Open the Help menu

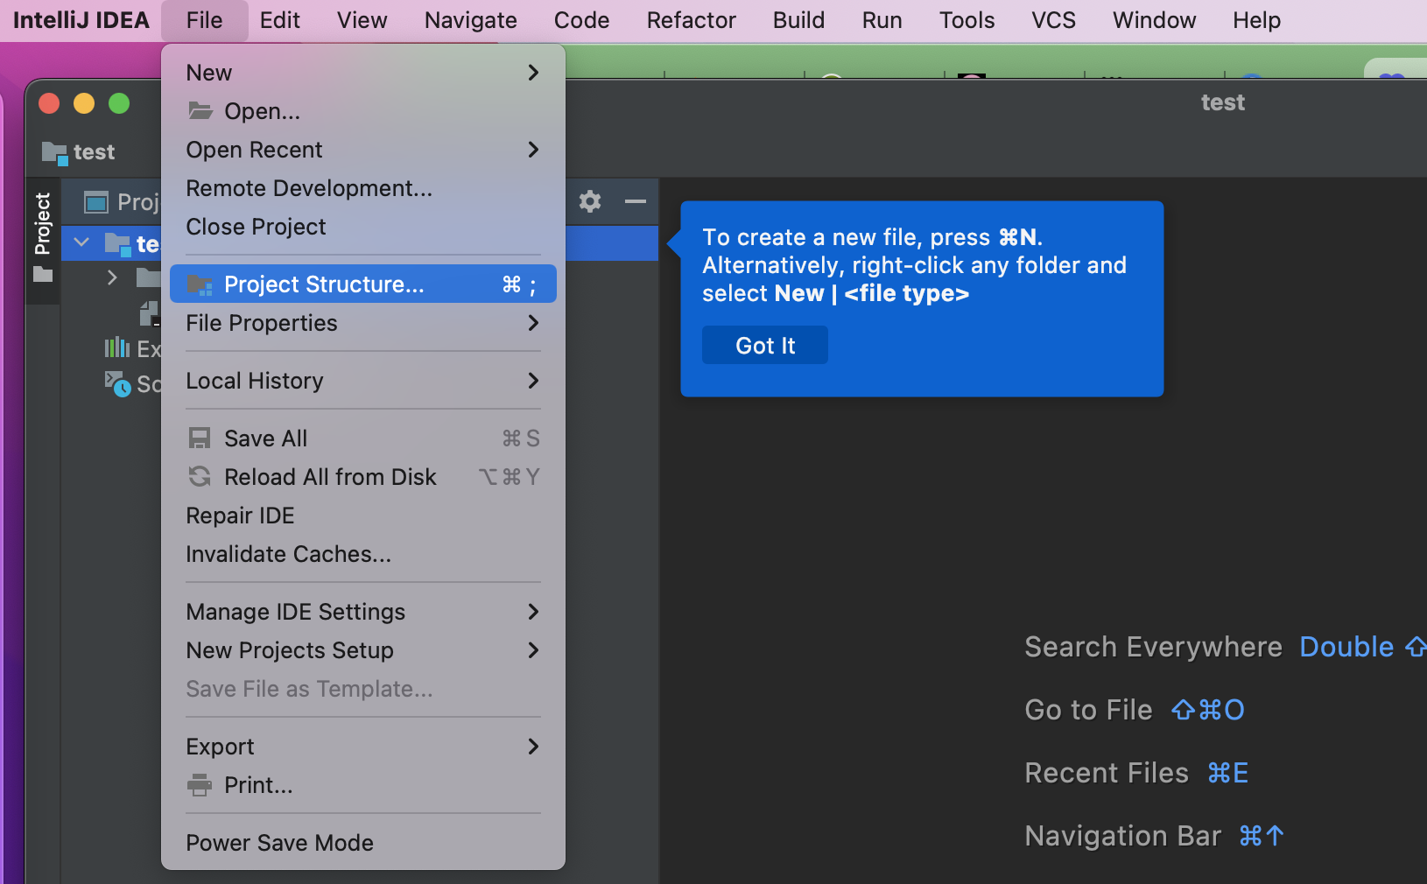pos(1257,20)
